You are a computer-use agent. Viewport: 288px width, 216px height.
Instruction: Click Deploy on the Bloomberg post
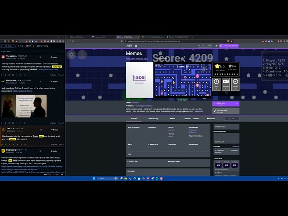point(54,151)
